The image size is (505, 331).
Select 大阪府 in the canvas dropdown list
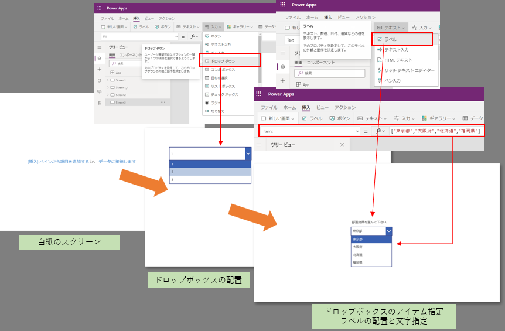(x=371, y=247)
